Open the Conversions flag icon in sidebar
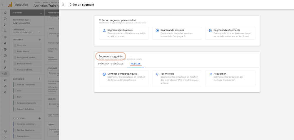The height and width of the screenshot is (140, 294). (x=5, y=62)
